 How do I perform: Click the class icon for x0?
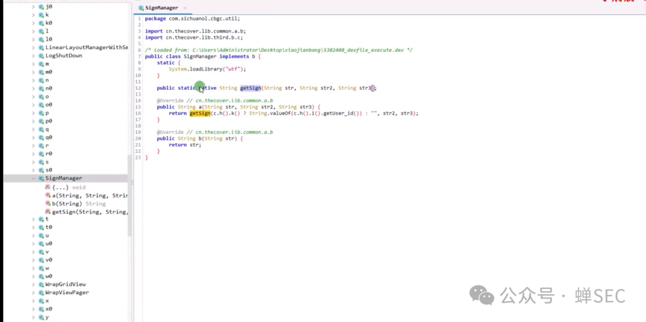[x=41, y=309]
